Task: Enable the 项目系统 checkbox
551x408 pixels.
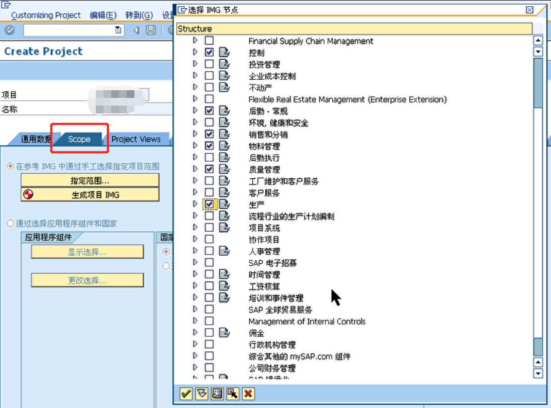Action: click(x=209, y=228)
